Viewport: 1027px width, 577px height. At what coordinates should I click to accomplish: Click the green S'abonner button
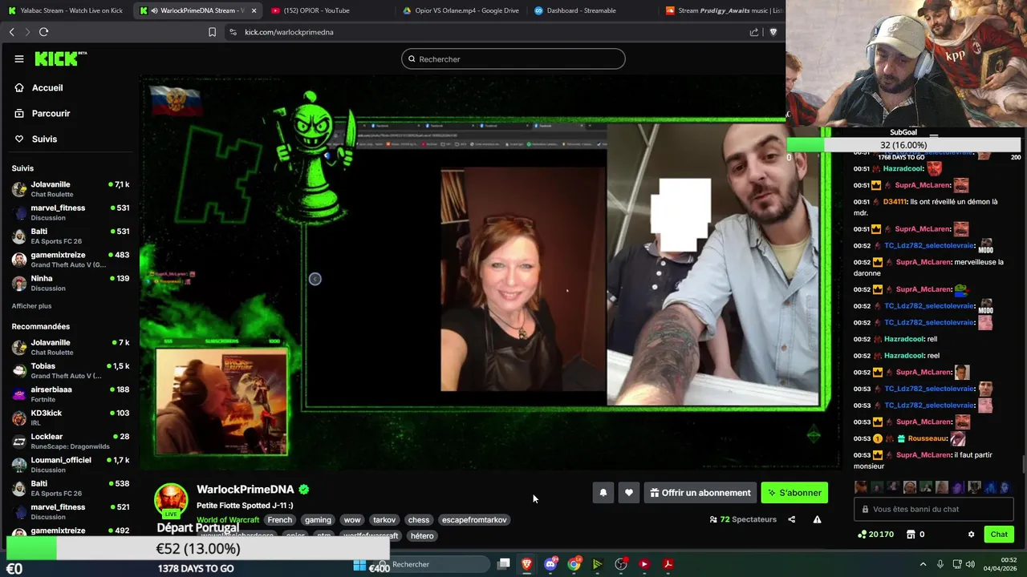coord(794,493)
